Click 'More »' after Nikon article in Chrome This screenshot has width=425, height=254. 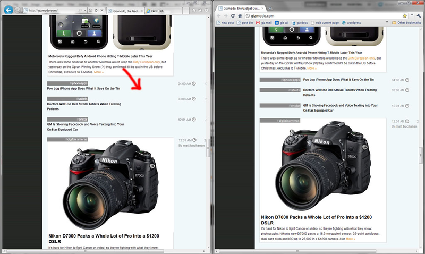tap(351, 239)
